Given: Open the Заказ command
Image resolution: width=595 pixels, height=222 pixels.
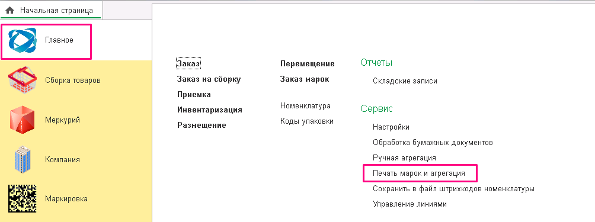Looking at the screenshot, I should point(188,64).
